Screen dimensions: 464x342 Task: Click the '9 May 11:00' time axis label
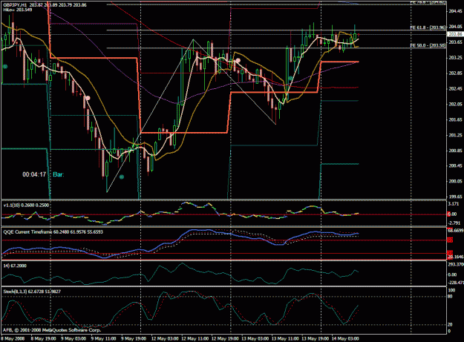(104, 338)
